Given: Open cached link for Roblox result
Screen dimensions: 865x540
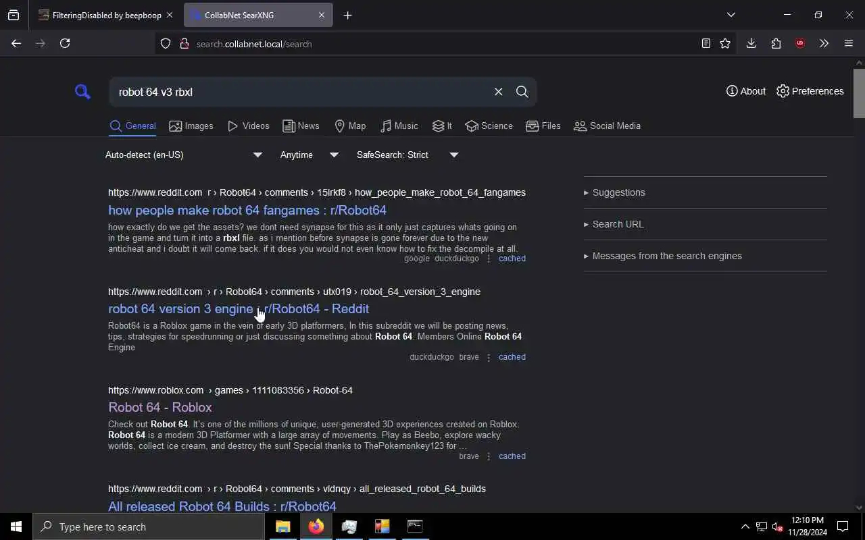Looking at the screenshot, I should tap(512, 456).
